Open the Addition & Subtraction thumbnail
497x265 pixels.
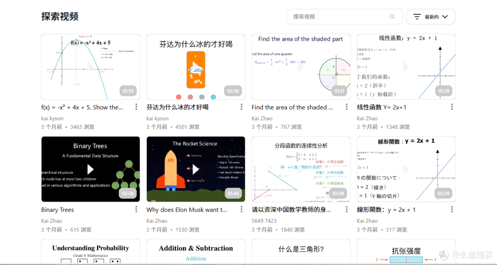(196, 251)
